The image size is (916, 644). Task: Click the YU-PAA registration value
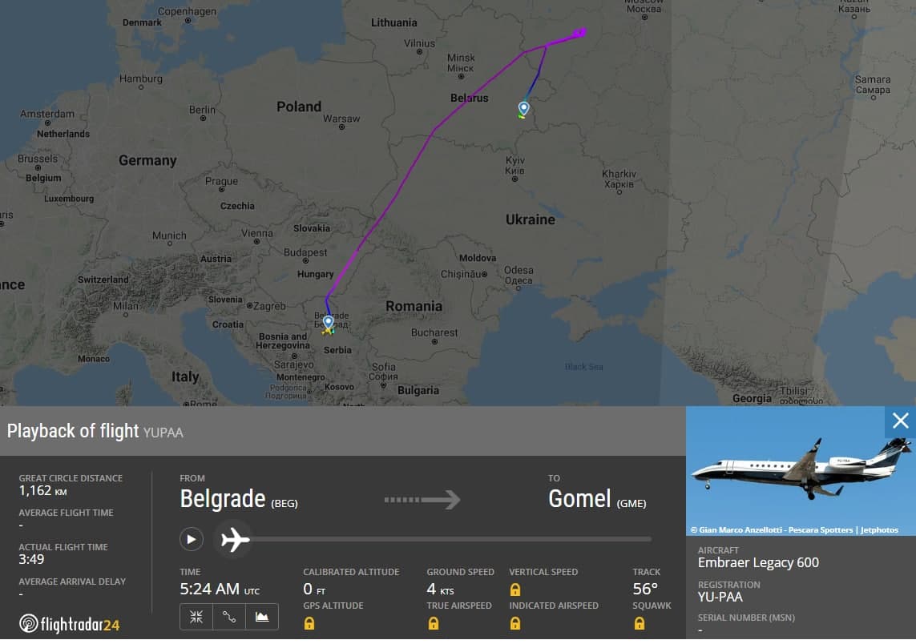720,597
